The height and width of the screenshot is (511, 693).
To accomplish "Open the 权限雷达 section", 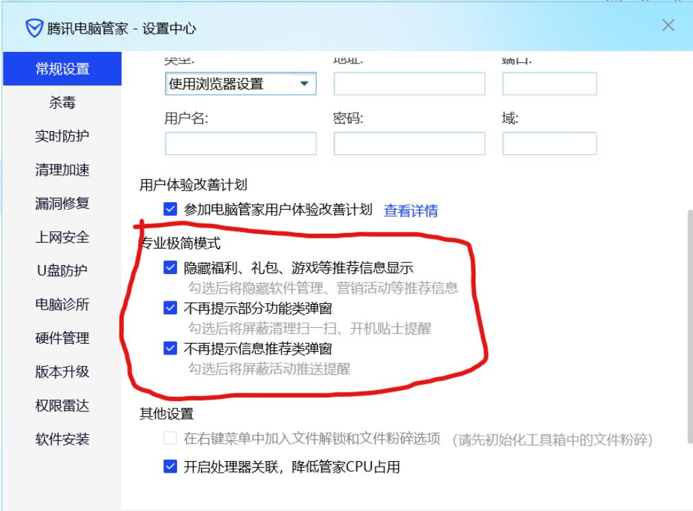I will pos(62,405).
